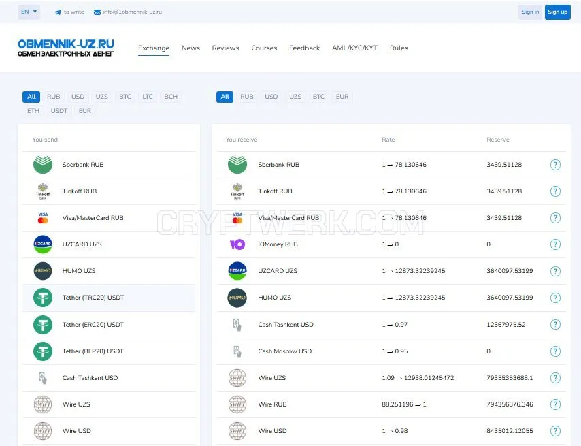
Task: Click the email envelope icon in top bar
Action: [x=97, y=12]
